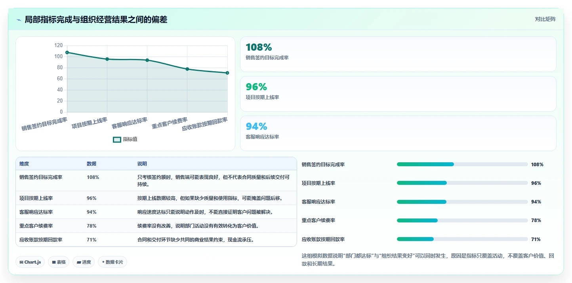Viewport: 572px width, 283px height.
Task: Click the 客服响应达标率 progress bar
Action: (462, 202)
